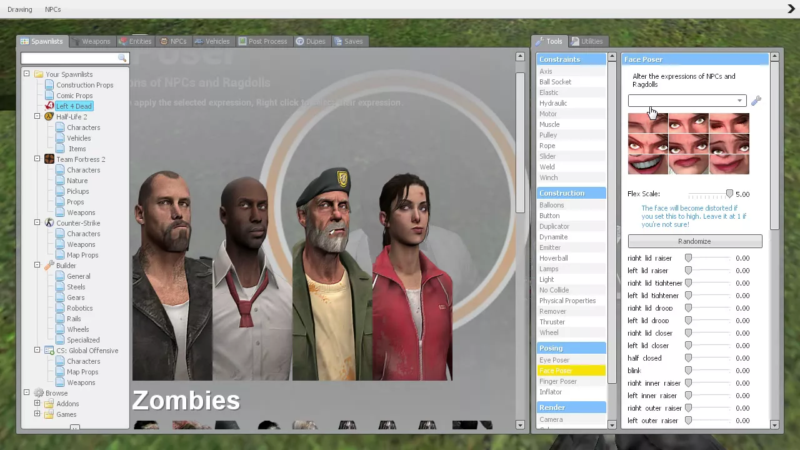Switch to the Entities tab
The height and width of the screenshot is (450, 800).
tap(135, 41)
